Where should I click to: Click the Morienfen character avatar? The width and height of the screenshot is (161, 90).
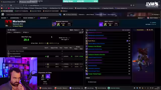point(8,23)
